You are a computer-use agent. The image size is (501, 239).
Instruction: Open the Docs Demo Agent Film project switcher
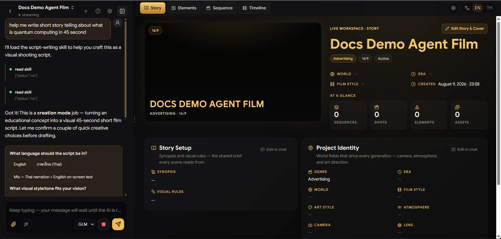[46, 8]
